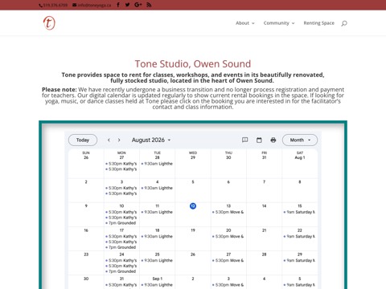This screenshot has height=289, width=386.
Task: Click the info email address link
Action: coord(92,5)
